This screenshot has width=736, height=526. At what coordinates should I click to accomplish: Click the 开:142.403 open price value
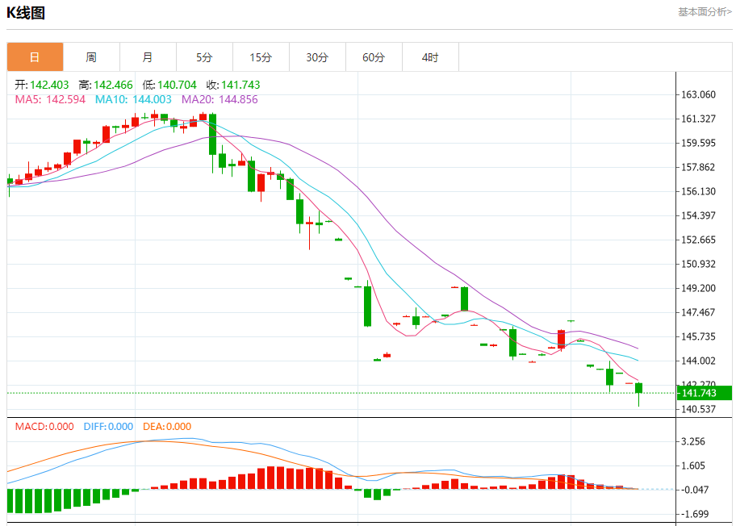42,85
